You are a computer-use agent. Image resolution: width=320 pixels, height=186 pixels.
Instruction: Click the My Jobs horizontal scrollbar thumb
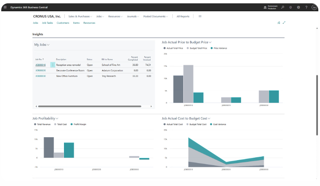(90, 106)
